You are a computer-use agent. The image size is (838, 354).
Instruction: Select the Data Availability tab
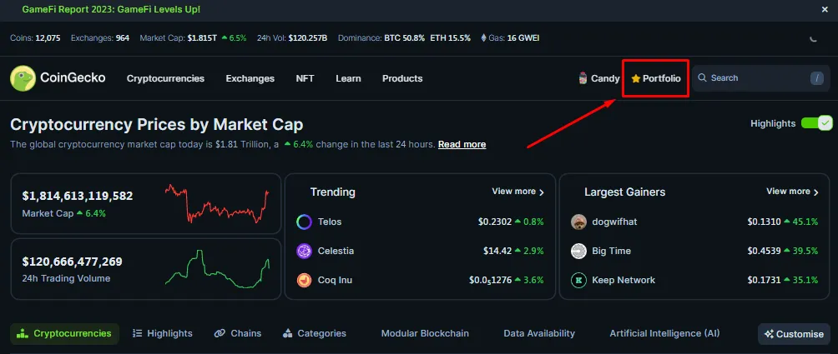(x=539, y=333)
